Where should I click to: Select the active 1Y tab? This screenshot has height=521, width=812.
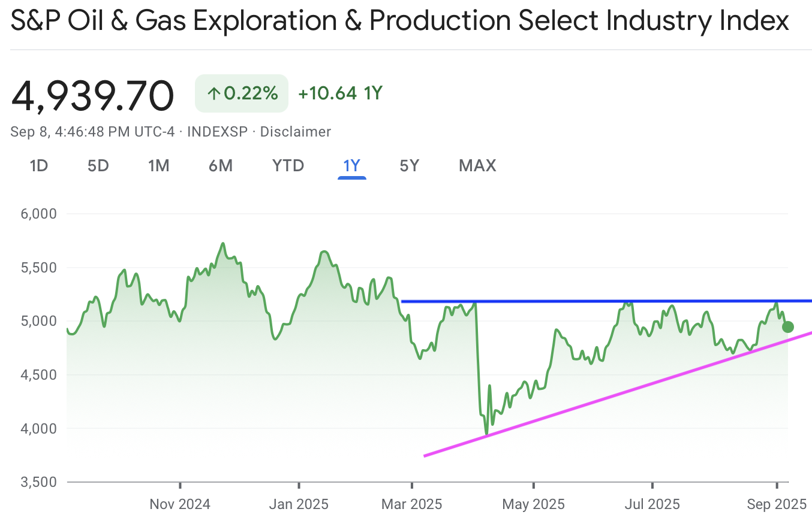351,165
